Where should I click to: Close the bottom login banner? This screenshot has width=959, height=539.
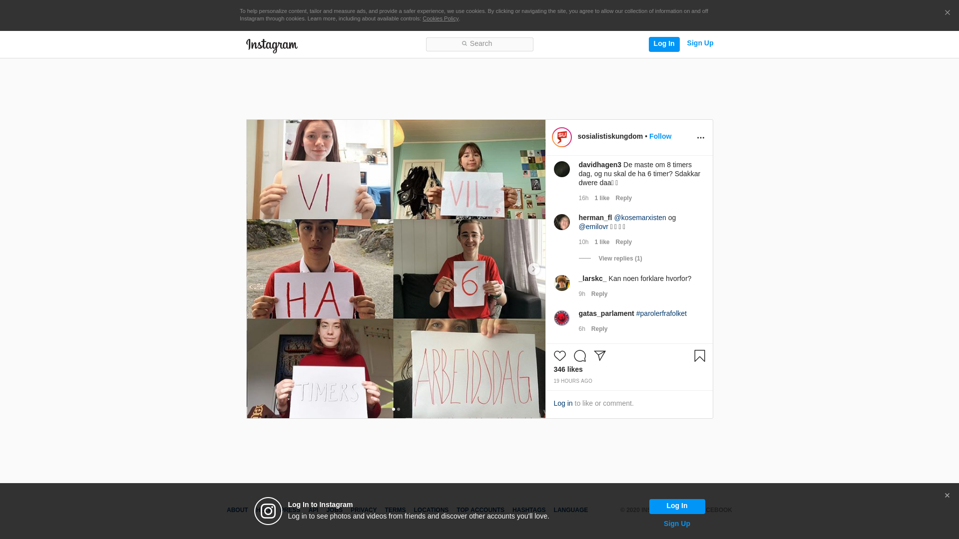pos(947,496)
